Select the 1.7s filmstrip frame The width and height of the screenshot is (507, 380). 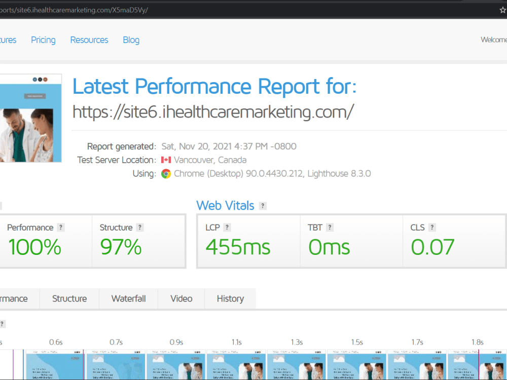tap(417, 364)
